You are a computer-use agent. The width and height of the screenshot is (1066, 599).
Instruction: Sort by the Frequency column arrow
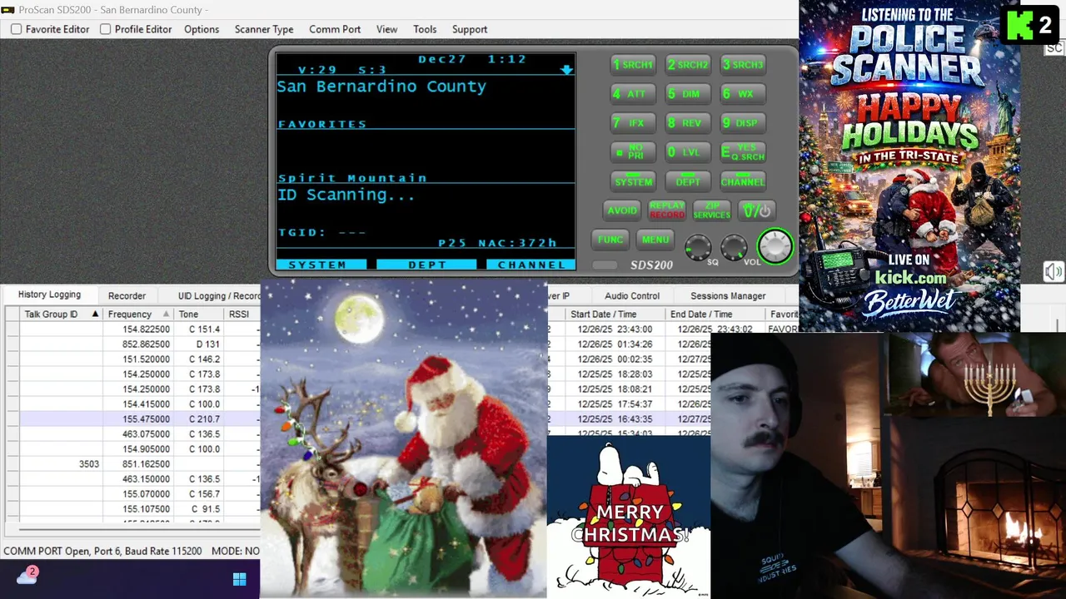(x=167, y=314)
